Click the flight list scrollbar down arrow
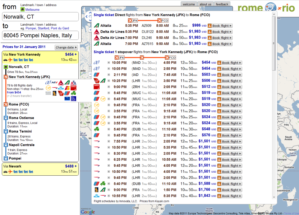This screenshot has height=215, width=299. (274, 197)
